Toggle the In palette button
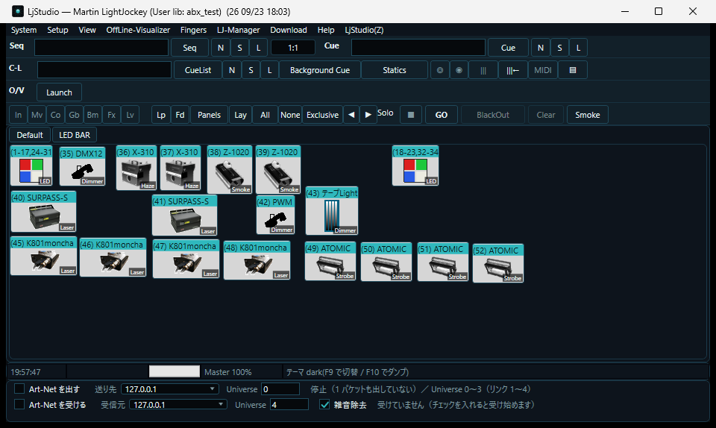Viewport: 716px width, 428px height. click(18, 115)
